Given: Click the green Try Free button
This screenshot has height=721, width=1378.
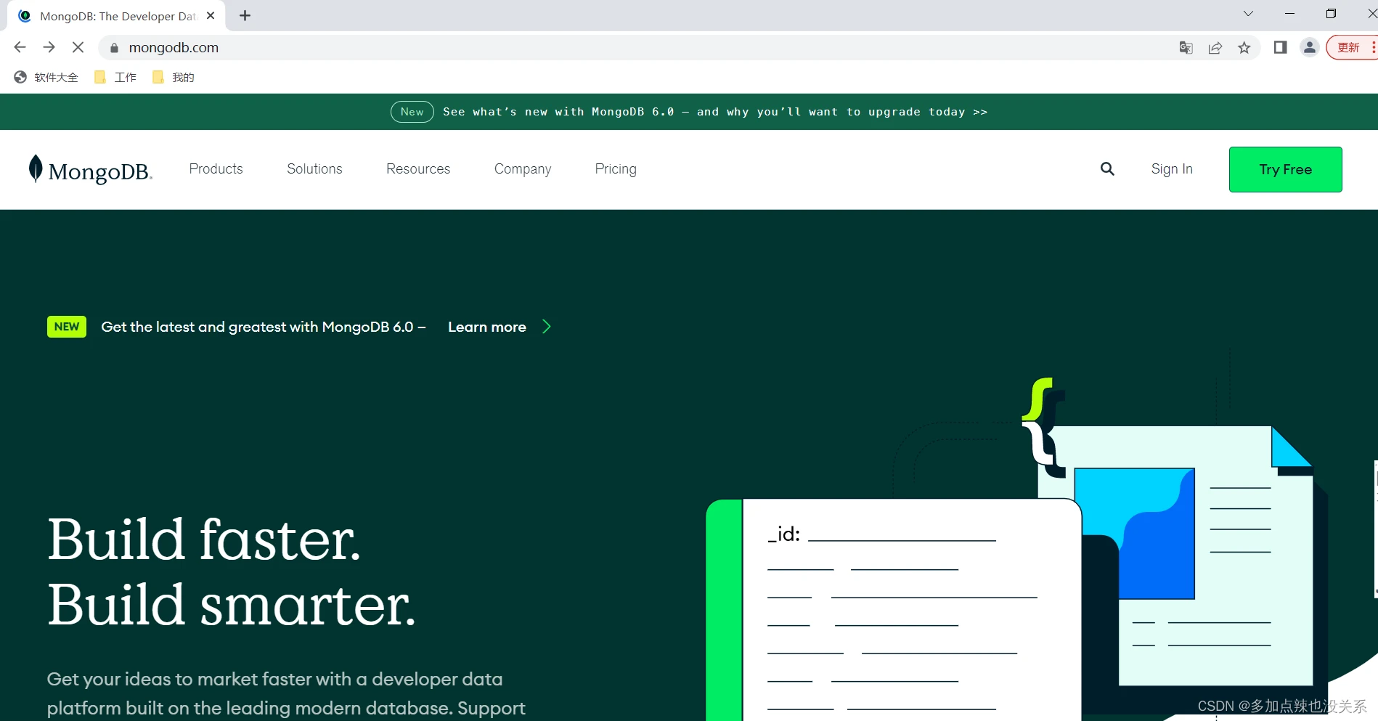Looking at the screenshot, I should click(1286, 169).
